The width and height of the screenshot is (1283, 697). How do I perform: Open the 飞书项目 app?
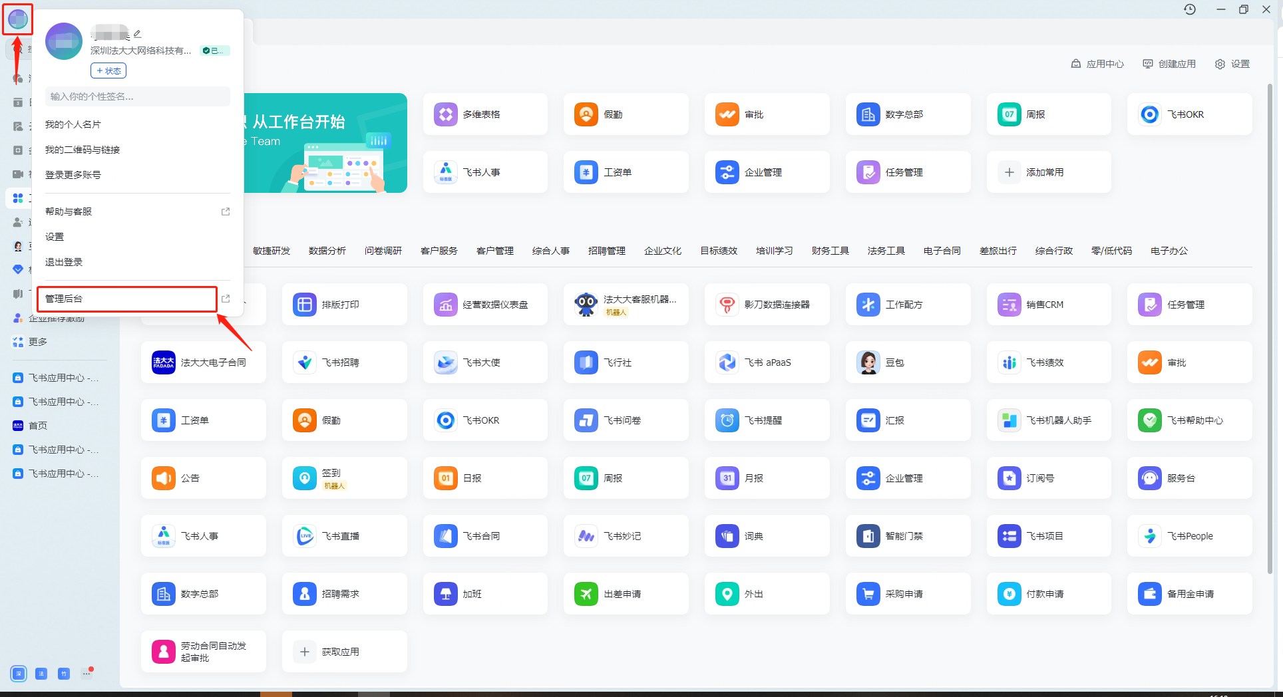(x=1049, y=536)
